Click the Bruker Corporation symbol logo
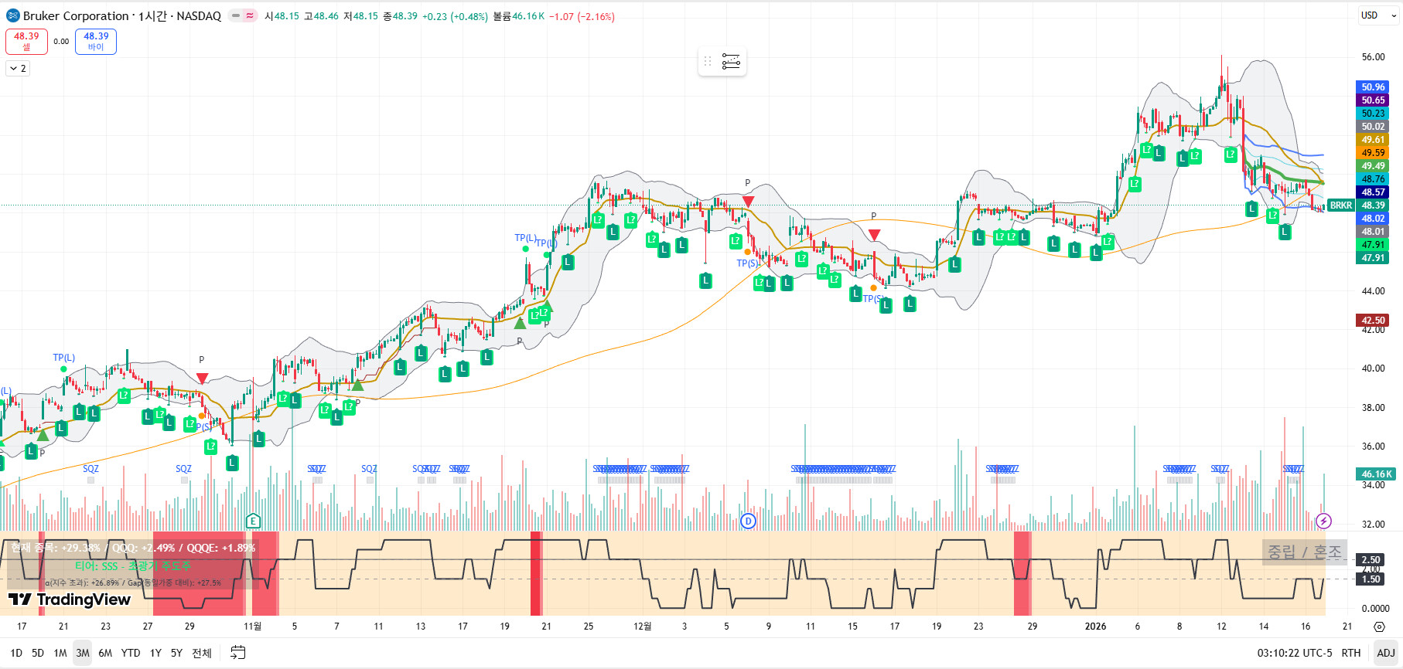 point(13,15)
